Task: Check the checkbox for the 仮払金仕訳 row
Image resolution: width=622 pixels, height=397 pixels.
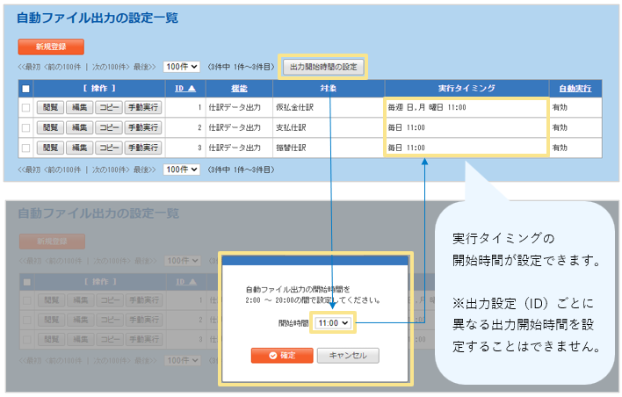Action: [x=25, y=107]
